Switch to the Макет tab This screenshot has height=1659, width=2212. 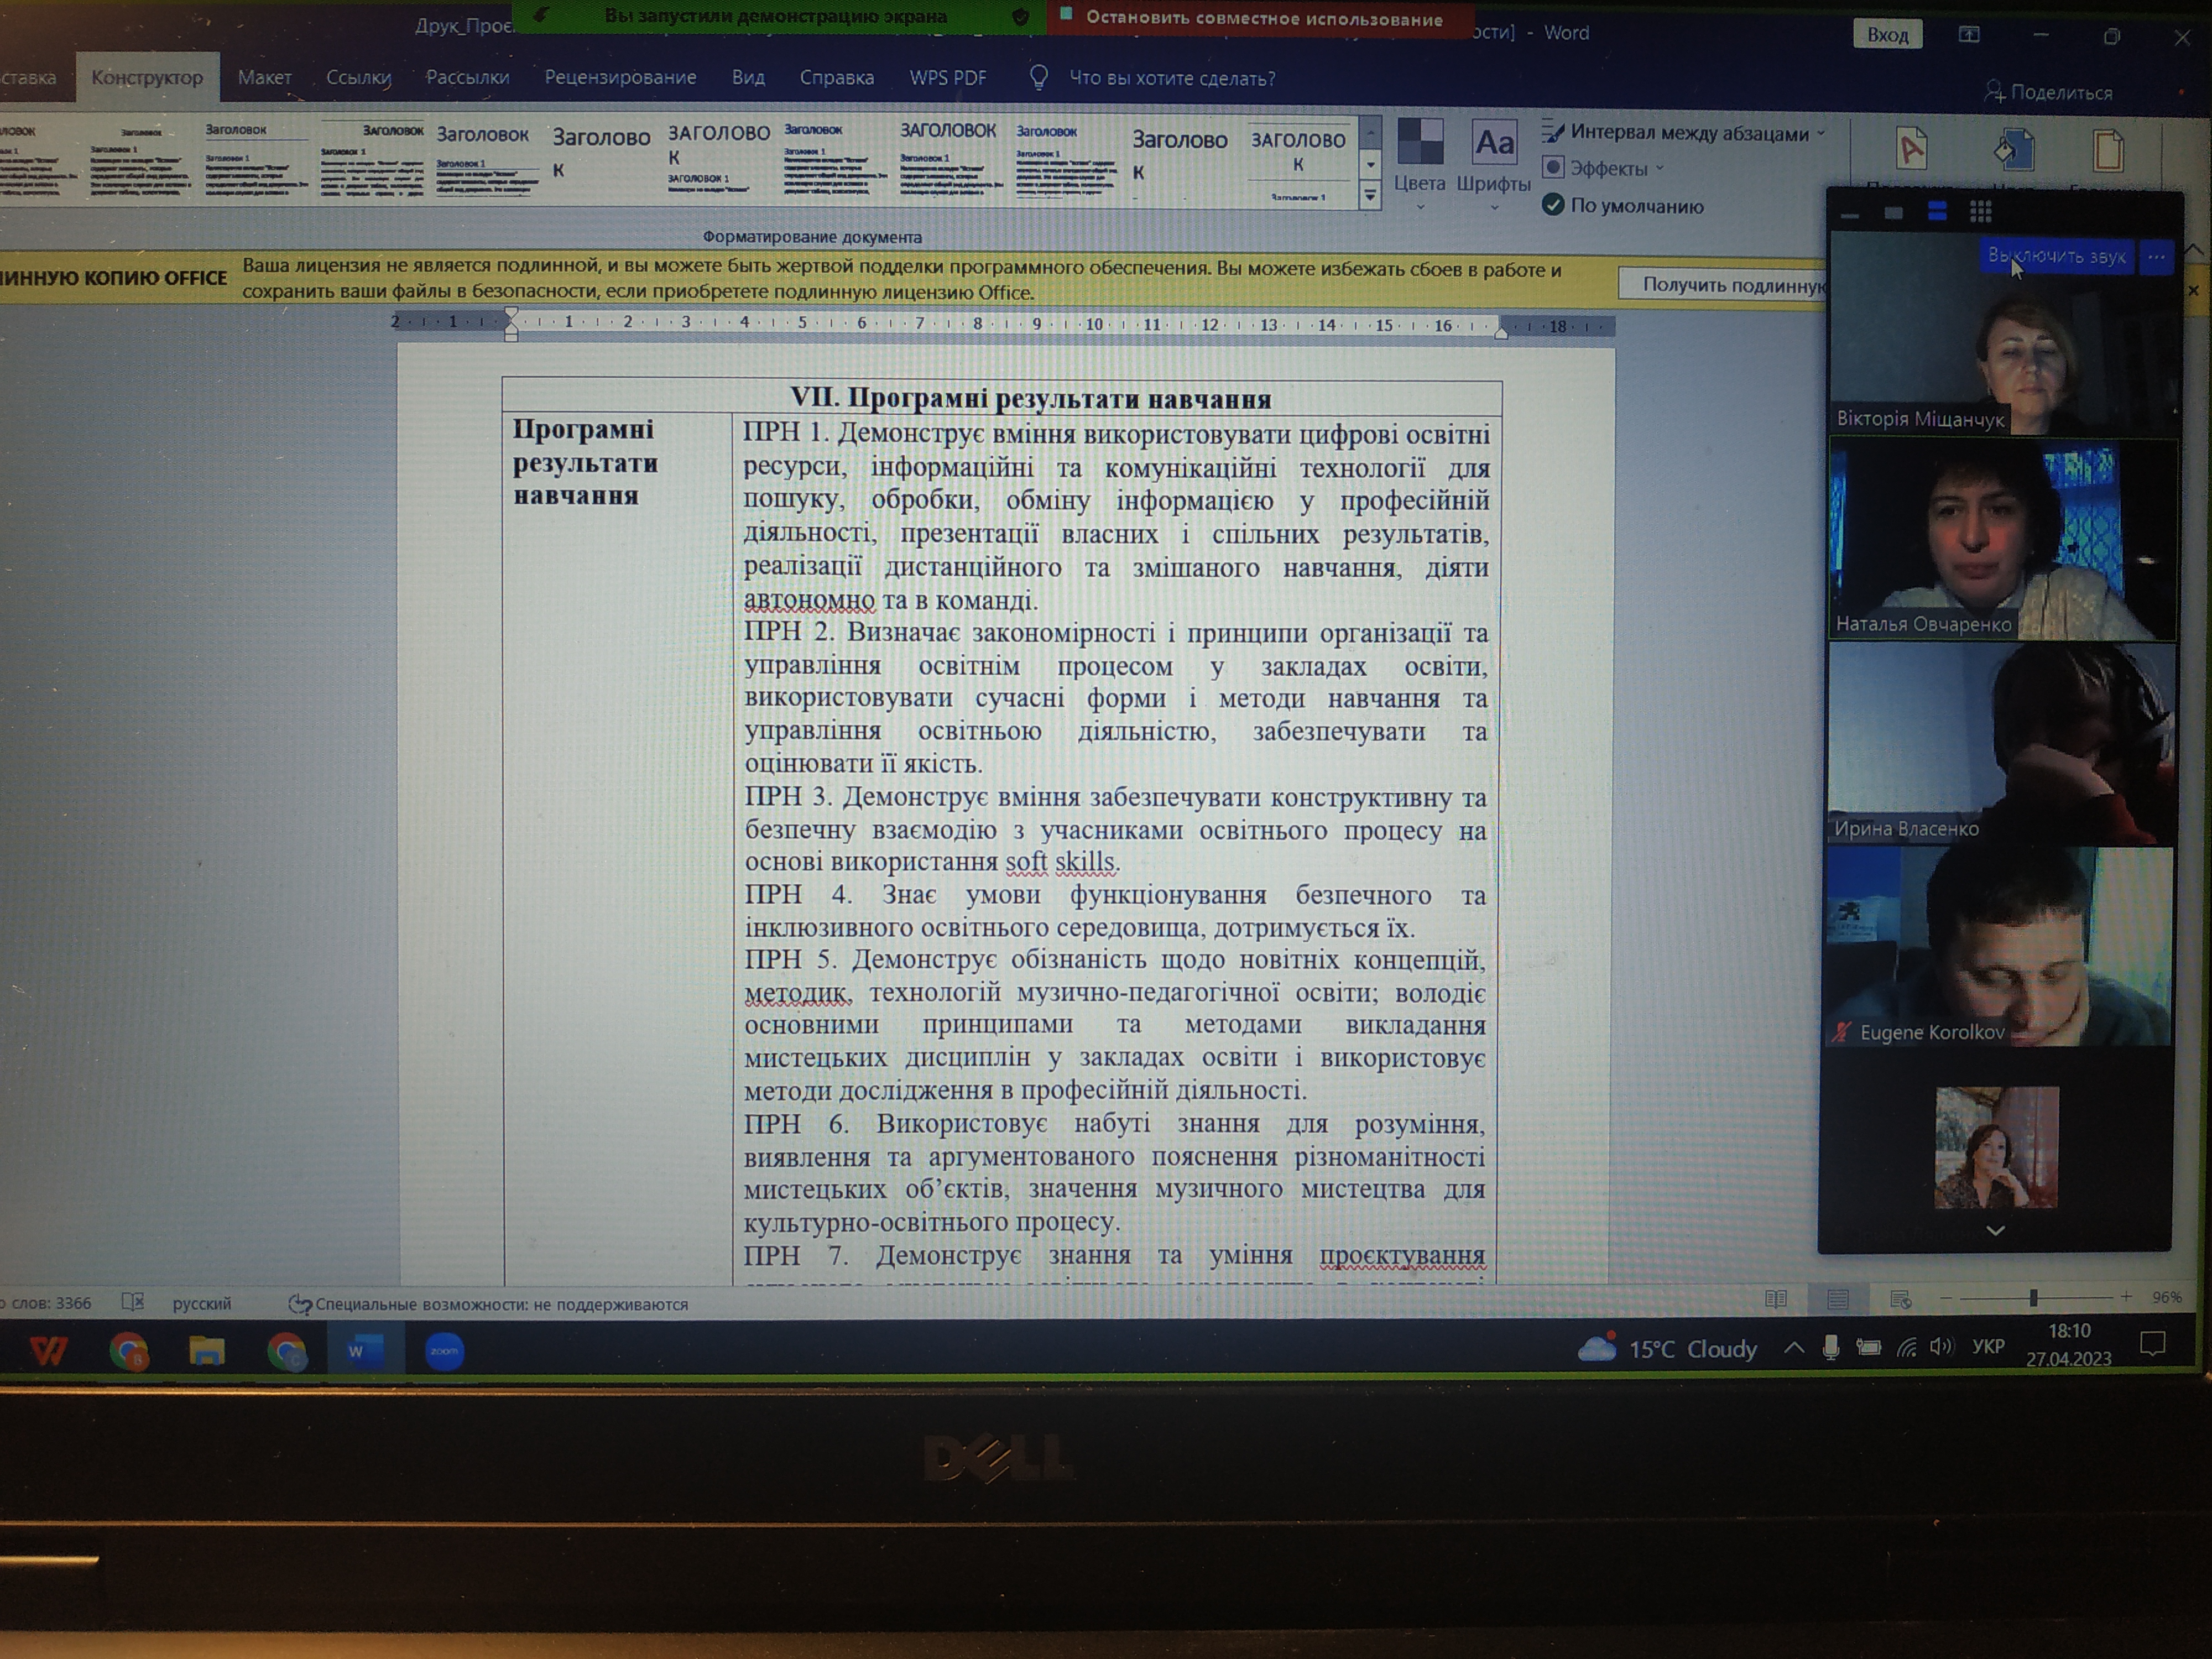click(x=264, y=77)
